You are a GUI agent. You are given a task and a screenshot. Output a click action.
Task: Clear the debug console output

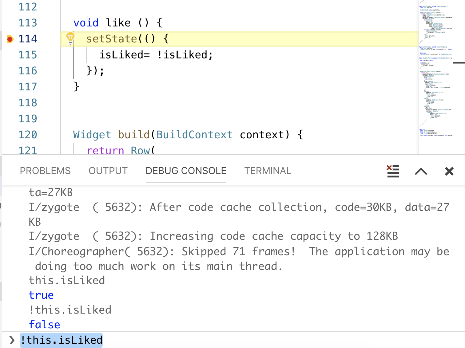(393, 171)
